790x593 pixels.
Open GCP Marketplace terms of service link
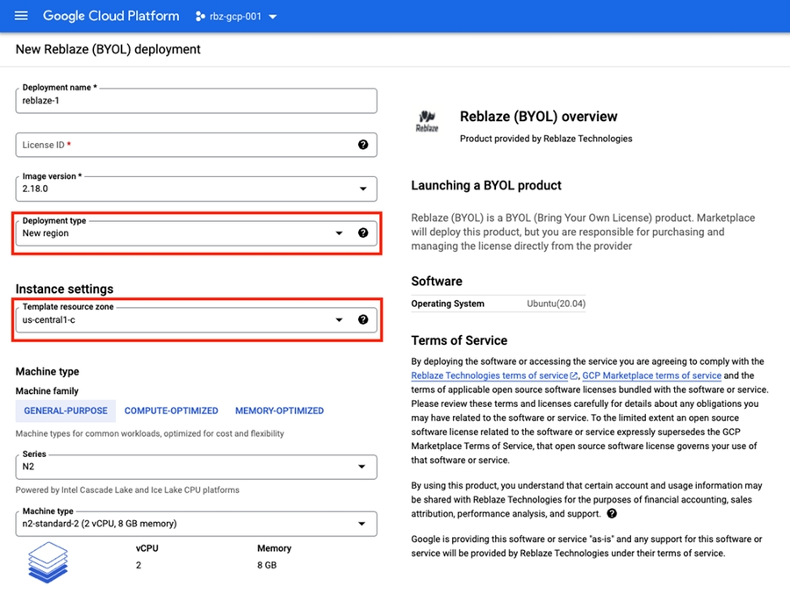click(x=651, y=375)
